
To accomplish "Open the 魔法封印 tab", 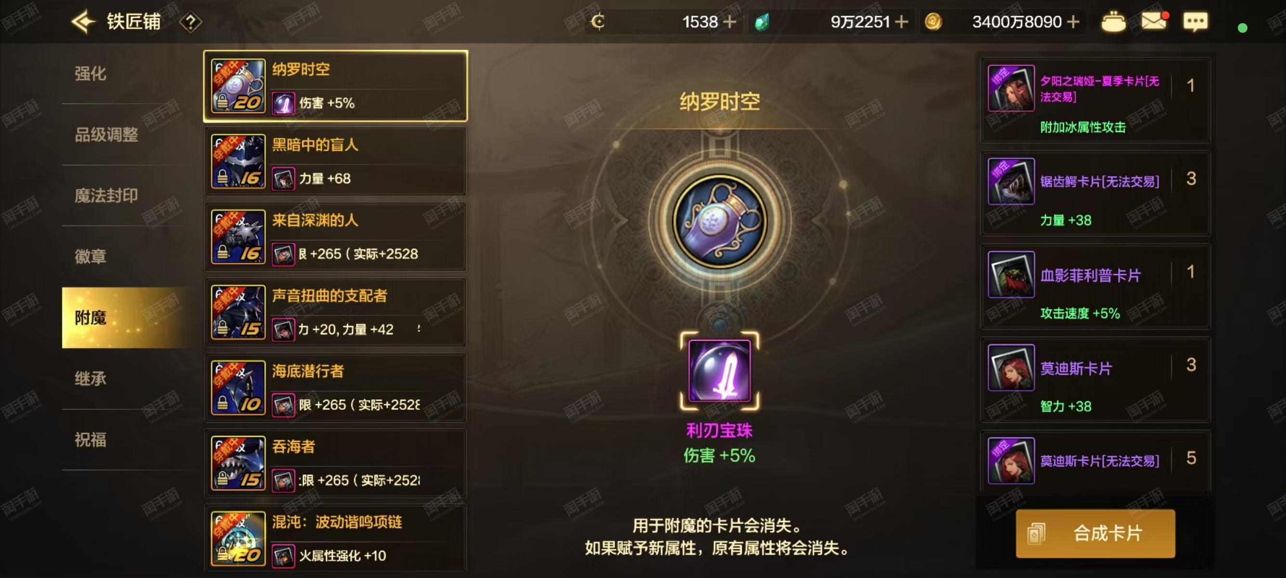I will pyautogui.click(x=106, y=195).
